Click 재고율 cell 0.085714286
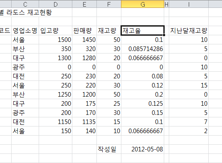 (143, 49)
